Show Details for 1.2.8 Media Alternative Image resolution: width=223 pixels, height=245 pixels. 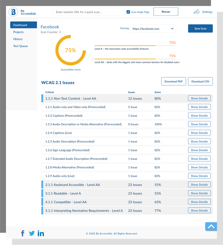click(x=199, y=167)
